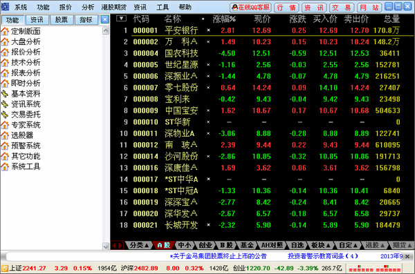Open the 港股 tab menu
The image size is (415, 274).
click(375, 245)
